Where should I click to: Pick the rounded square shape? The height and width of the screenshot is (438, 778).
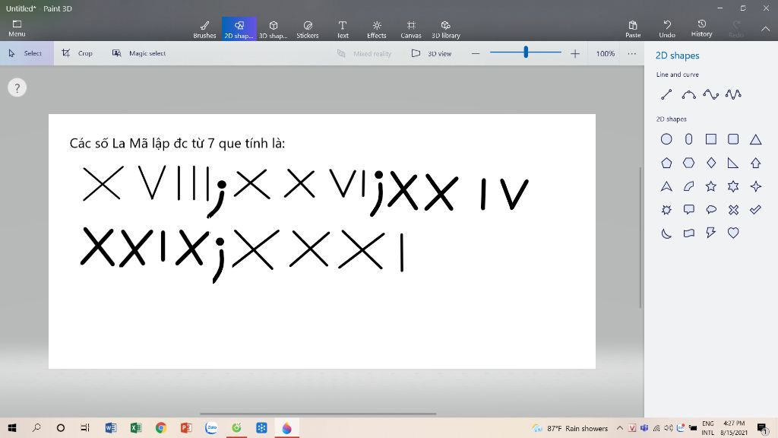[x=733, y=139]
